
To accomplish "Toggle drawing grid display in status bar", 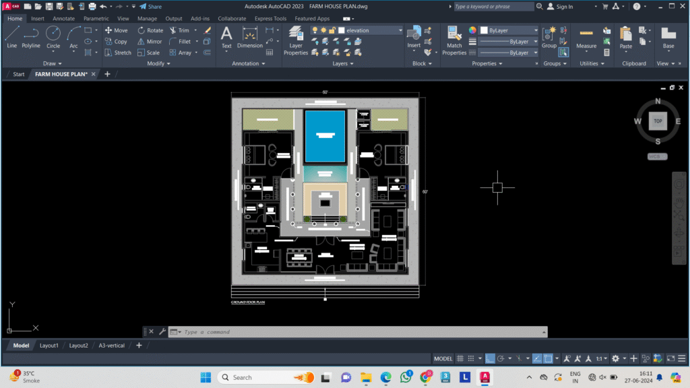I will point(460,358).
